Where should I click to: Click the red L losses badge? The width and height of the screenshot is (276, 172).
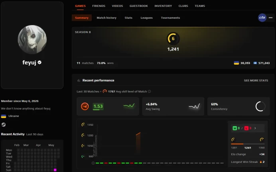[x=246, y=128]
